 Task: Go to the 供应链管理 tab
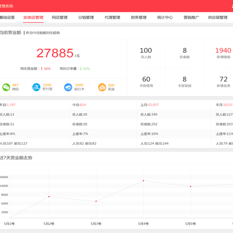click(218, 18)
